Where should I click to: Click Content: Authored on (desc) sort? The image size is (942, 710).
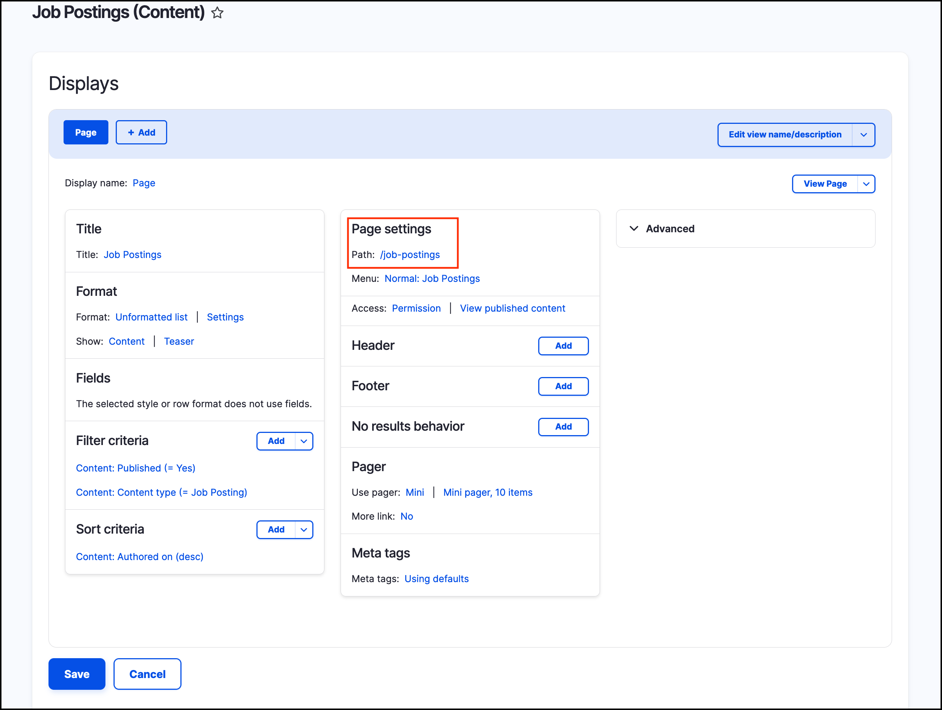click(x=140, y=557)
